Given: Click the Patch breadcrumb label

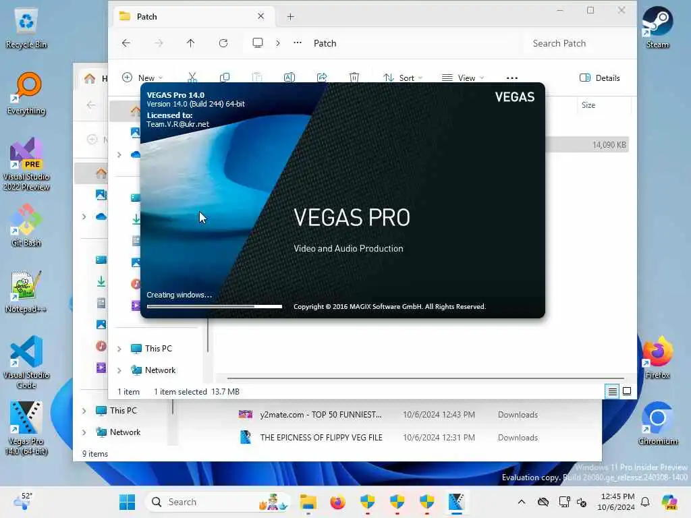Looking at the screenshot, I should click(x=325, y=43).
